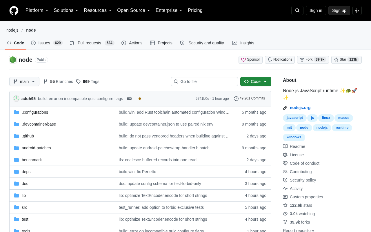The height and width of the screenshot is (232, 371).
Task: Click the GitHub logo icon
Action: (x=14, y=10)
